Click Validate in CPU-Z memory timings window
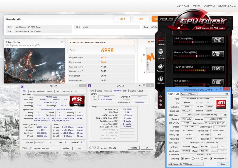The width and height of the screenshot is (238, 168). click(134, 148)
